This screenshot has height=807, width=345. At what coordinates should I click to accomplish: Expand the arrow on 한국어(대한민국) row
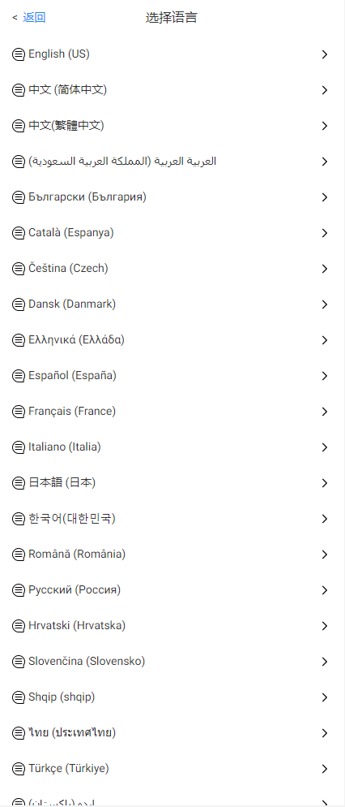tap(325, 519)
